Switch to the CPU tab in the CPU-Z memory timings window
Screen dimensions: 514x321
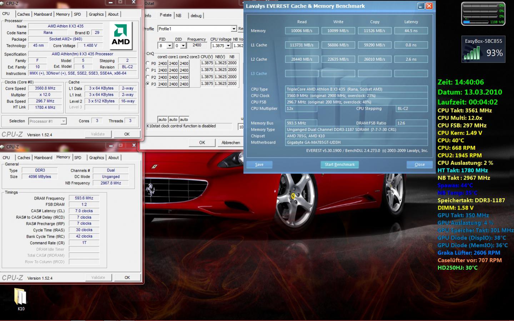tap(6, 157)
